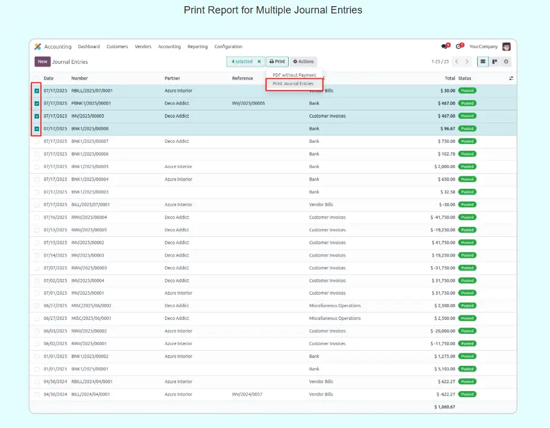
Task: Choose PDF without Payment option
Action: pyautogui.click(x=294, y=75)
